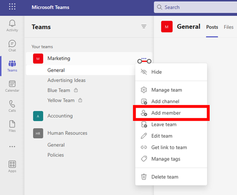Viewport: 237px width, 195px height.
Task: Choose Delete team from the menu
Action: coord(171,177)
